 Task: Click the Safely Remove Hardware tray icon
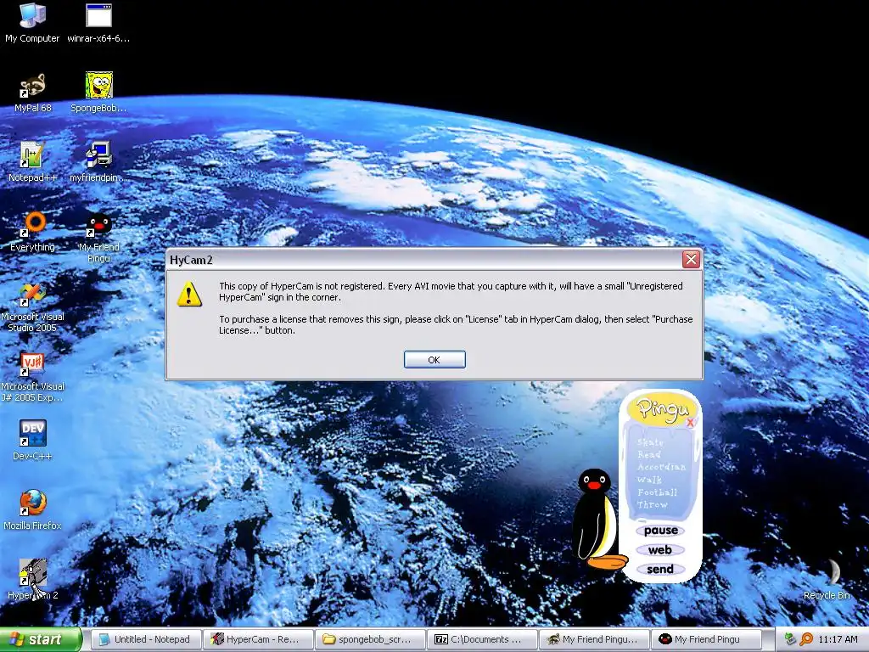coord(790,639)
